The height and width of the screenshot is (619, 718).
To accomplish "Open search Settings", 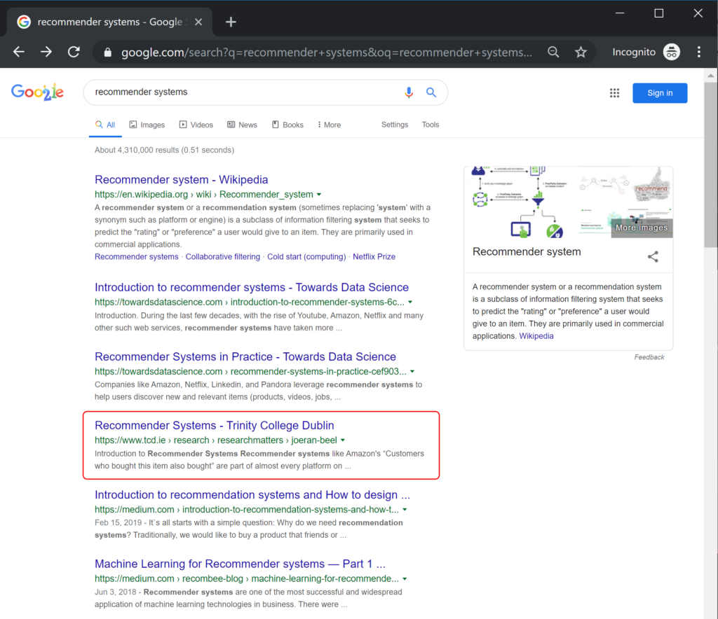I will [x=394, y=125].
